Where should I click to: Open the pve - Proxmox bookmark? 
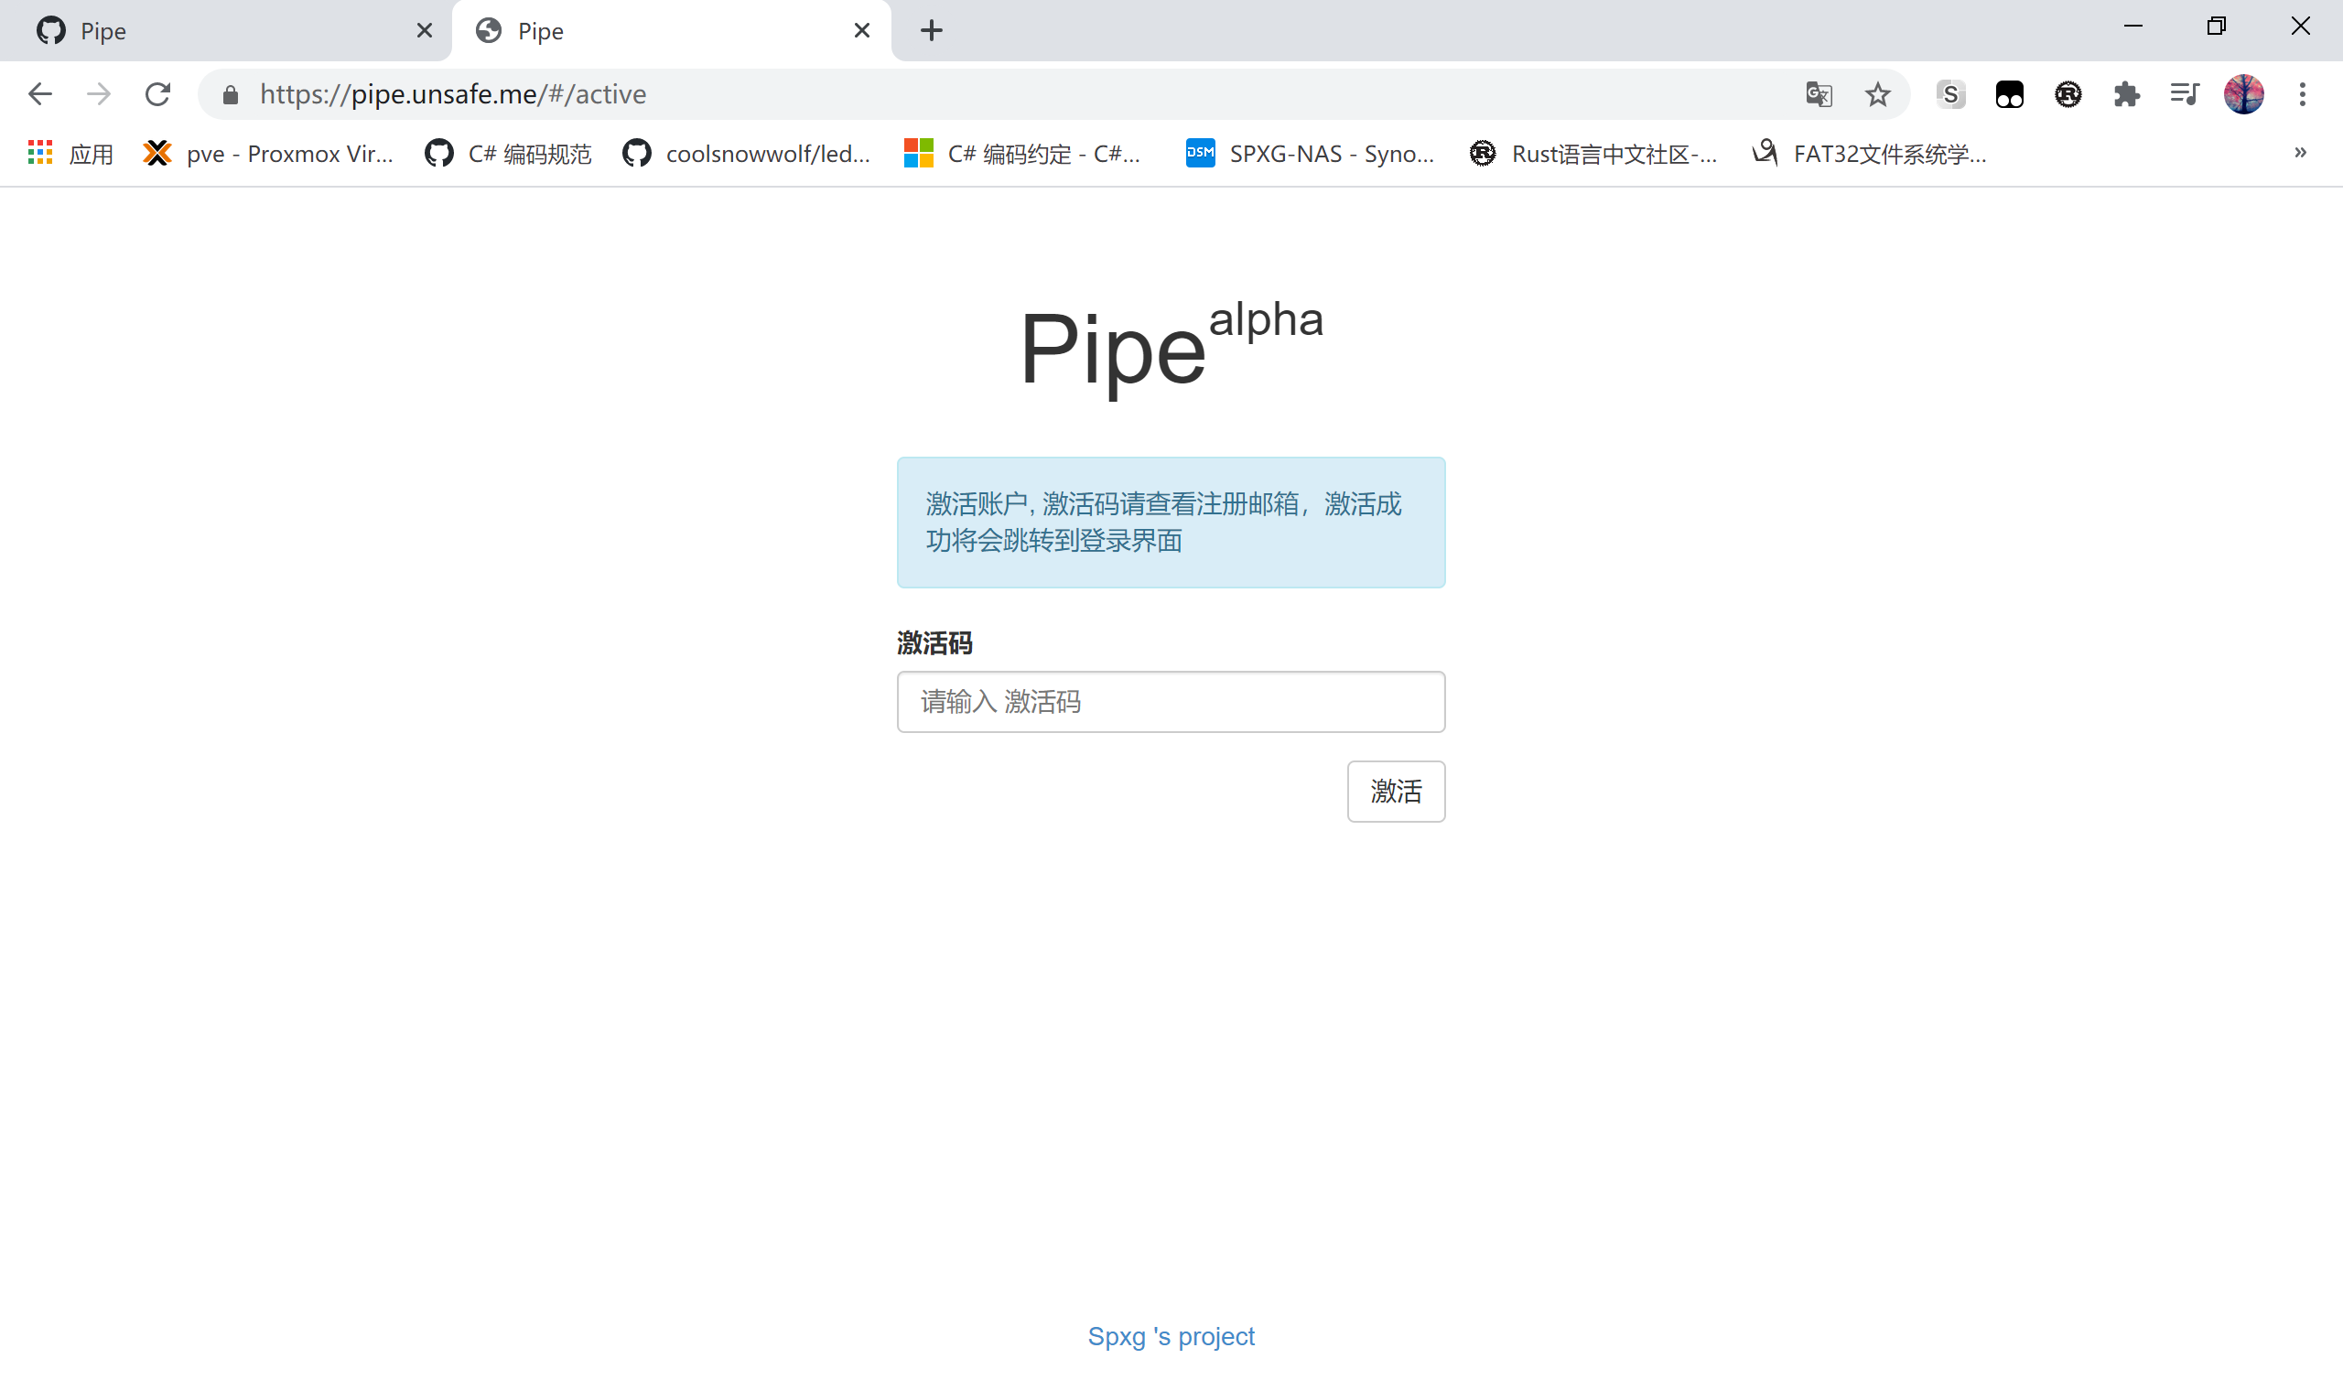269,154
